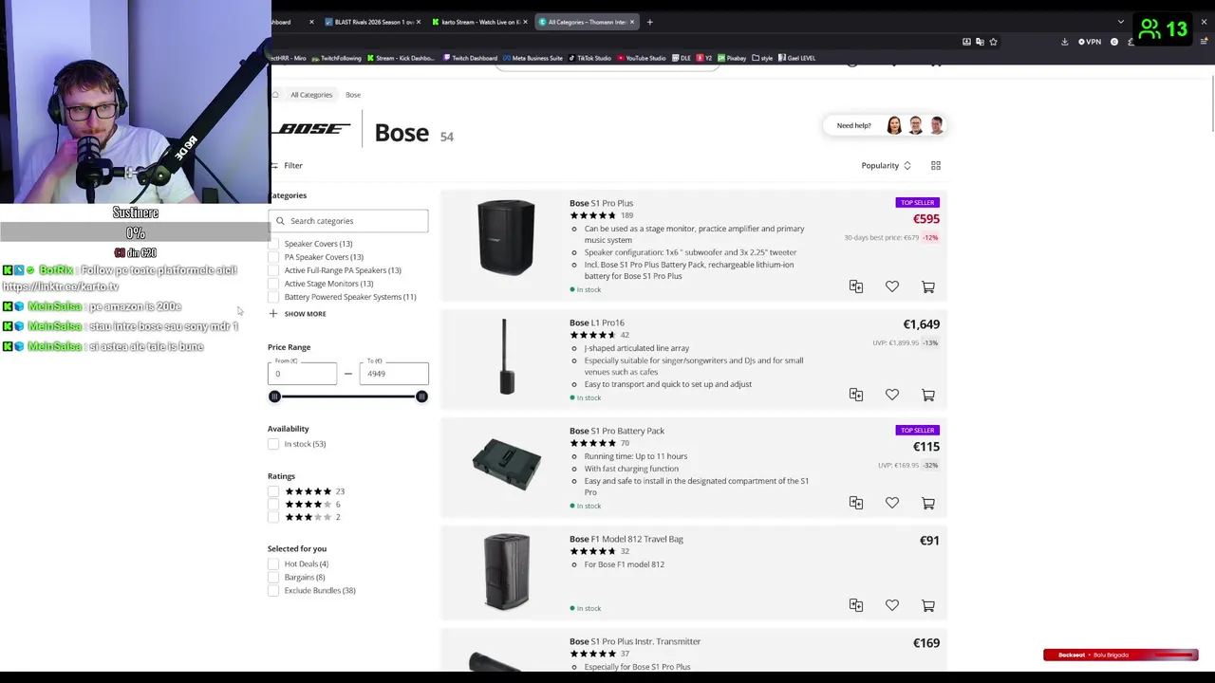Wishlist the S1 Pro Battery Pack
The height and width of the screenshot is (683, 1215).
[892, 503]
